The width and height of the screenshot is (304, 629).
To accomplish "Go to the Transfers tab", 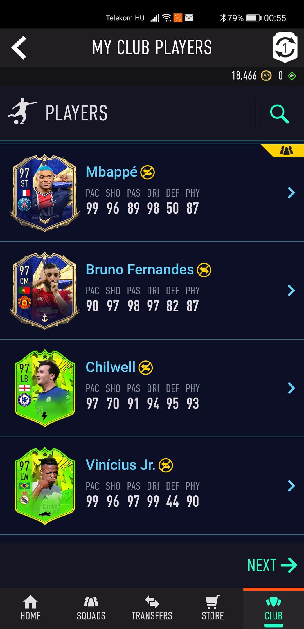I will click(152, 608).
